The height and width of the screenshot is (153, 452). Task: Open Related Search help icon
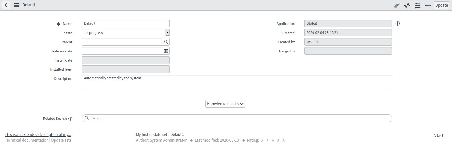point(70,119)
